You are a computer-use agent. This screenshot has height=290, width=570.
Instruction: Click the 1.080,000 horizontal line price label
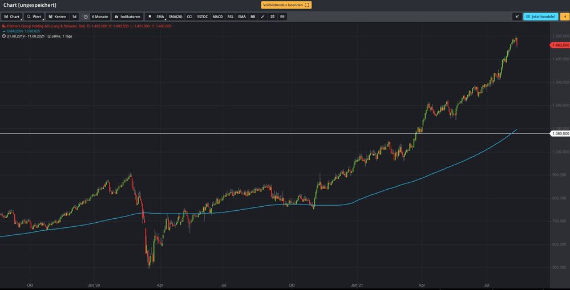[x=559, y=134]
